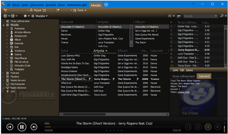Open the Kopiuj menu button
Screen dimensions: 228x134
point(189,70)
